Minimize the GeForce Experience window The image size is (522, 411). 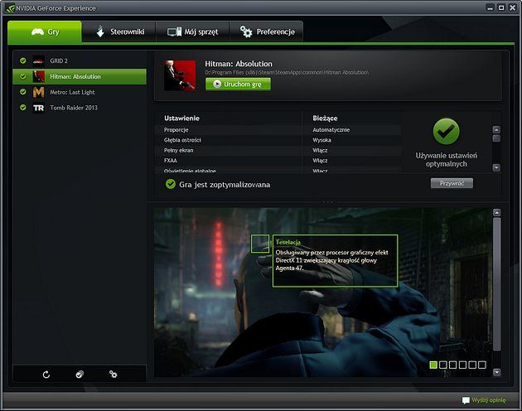pyautogui.click(x=490, y=7)
